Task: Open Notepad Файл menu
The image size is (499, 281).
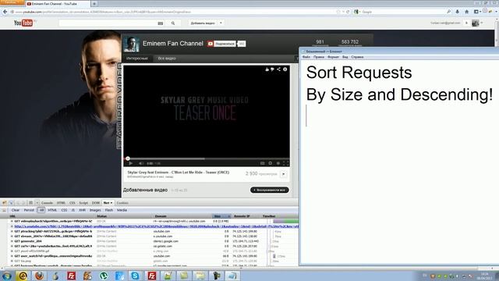Action: point(306,57)
